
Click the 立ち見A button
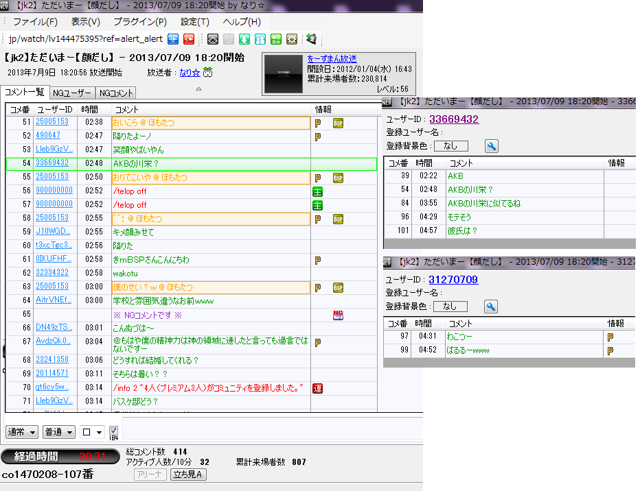(x=189, y=474)
